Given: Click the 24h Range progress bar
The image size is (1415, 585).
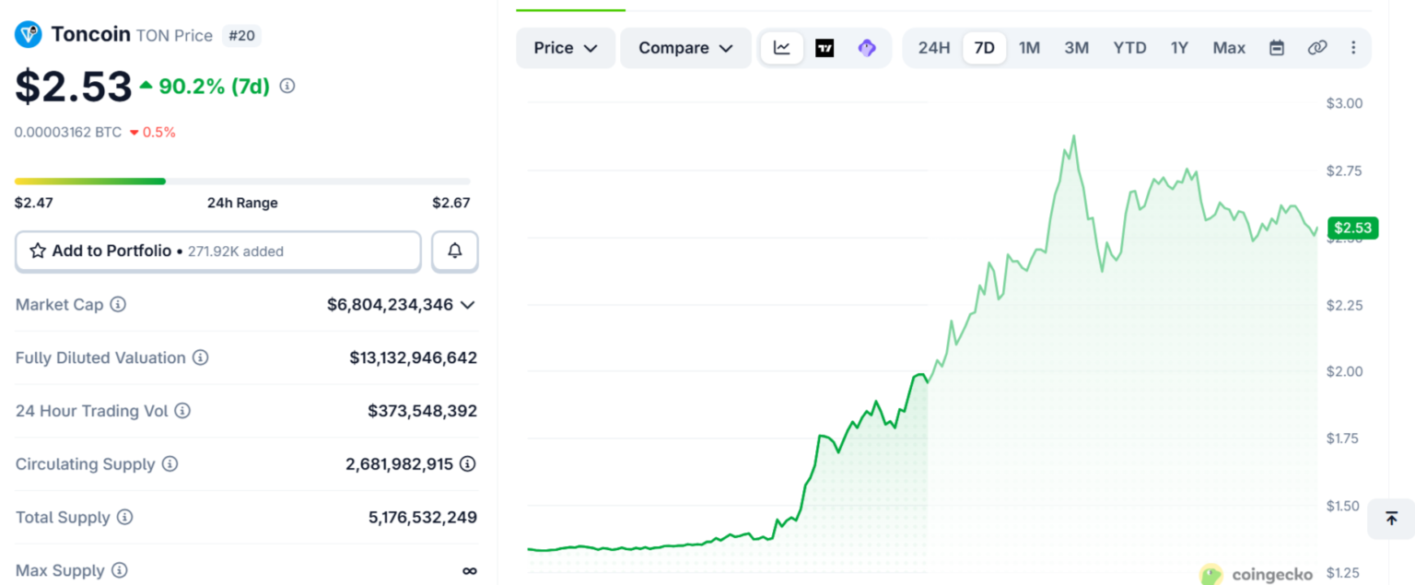Looking at the screenshot, I should pos(242,181).
